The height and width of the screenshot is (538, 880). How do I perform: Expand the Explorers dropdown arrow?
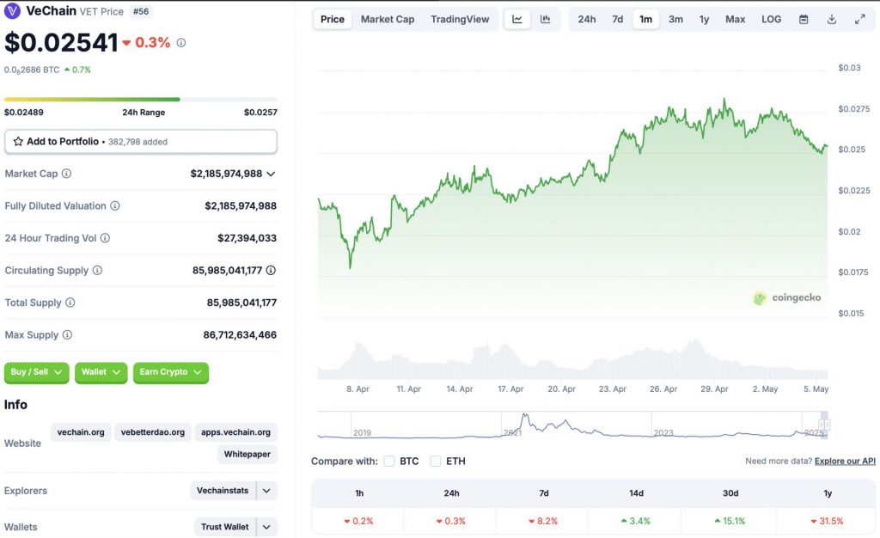[x=266, y=491]
